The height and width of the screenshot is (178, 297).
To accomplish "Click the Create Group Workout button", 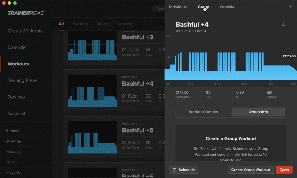I will [x=250, y=170].
